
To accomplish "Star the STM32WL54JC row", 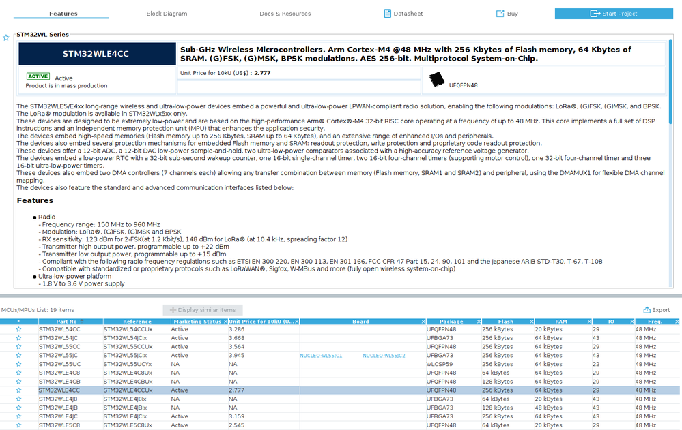I will point(18,338).
